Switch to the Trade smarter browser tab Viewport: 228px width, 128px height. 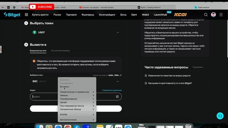(202, 7)
